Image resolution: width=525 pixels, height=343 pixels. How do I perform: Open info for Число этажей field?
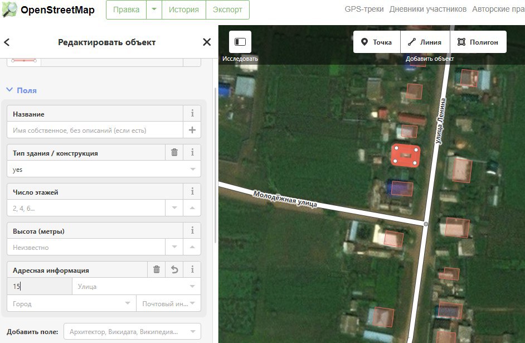[x=192, y=192]
